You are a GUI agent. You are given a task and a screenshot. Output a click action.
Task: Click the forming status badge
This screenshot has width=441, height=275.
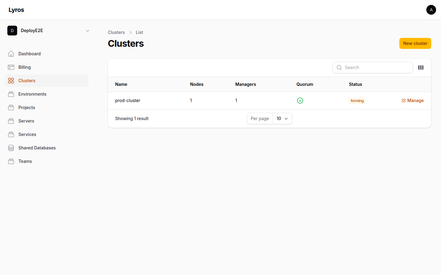357,101
